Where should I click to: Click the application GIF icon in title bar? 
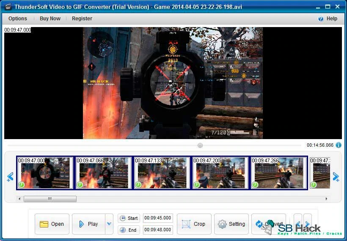tap(8, 7)
